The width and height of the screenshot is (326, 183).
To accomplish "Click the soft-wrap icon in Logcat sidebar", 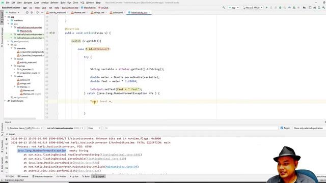I will (7, 158).
